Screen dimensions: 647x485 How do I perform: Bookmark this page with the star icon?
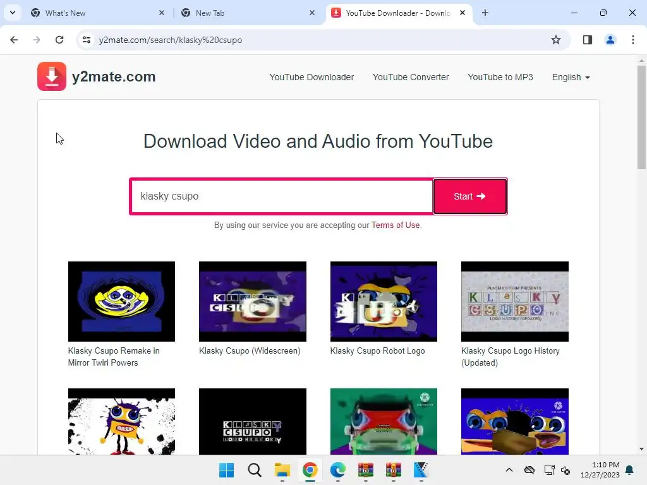(x=556, y=40)
